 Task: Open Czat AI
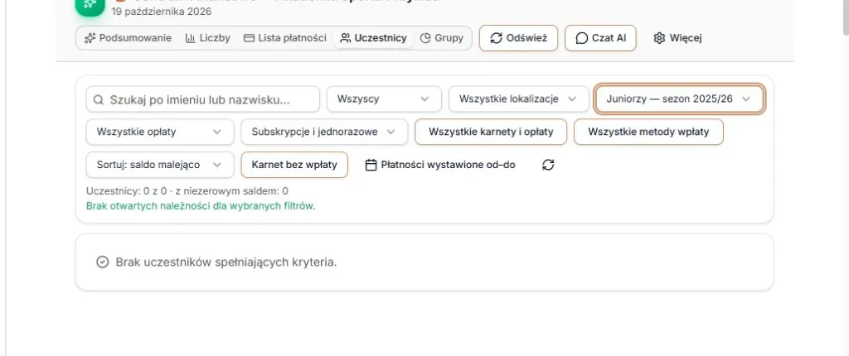point(600,38)
